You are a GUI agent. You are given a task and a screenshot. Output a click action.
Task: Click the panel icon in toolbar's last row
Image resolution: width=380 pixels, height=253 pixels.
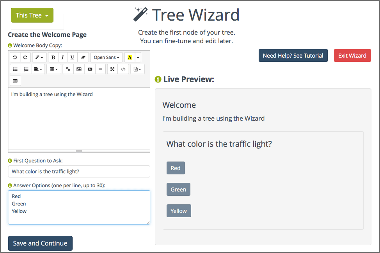coord(15,81)
